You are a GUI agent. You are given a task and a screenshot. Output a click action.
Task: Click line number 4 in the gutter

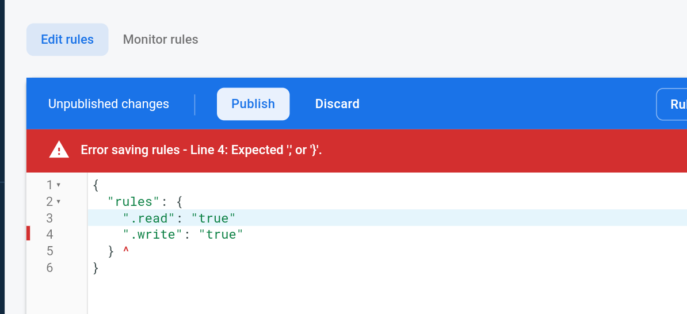pyautogui.click(x=49, y=234)
